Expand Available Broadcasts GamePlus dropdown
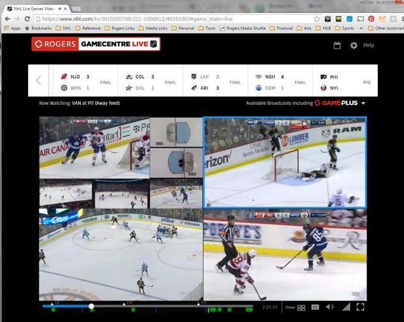Screen dimensions: 404x322 click(x=364, y=103)
